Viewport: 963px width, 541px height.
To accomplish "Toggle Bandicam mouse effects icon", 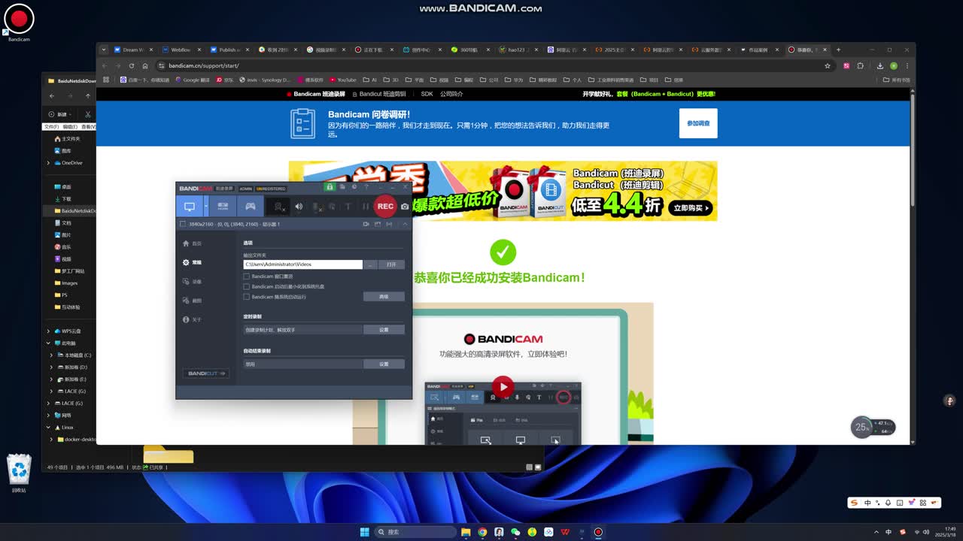I will coord(332,207).
